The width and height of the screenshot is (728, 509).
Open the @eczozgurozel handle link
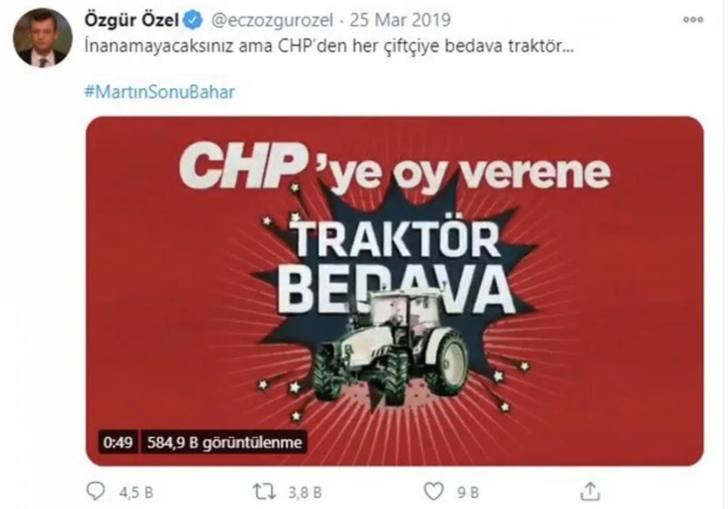[x=271, y=21]
